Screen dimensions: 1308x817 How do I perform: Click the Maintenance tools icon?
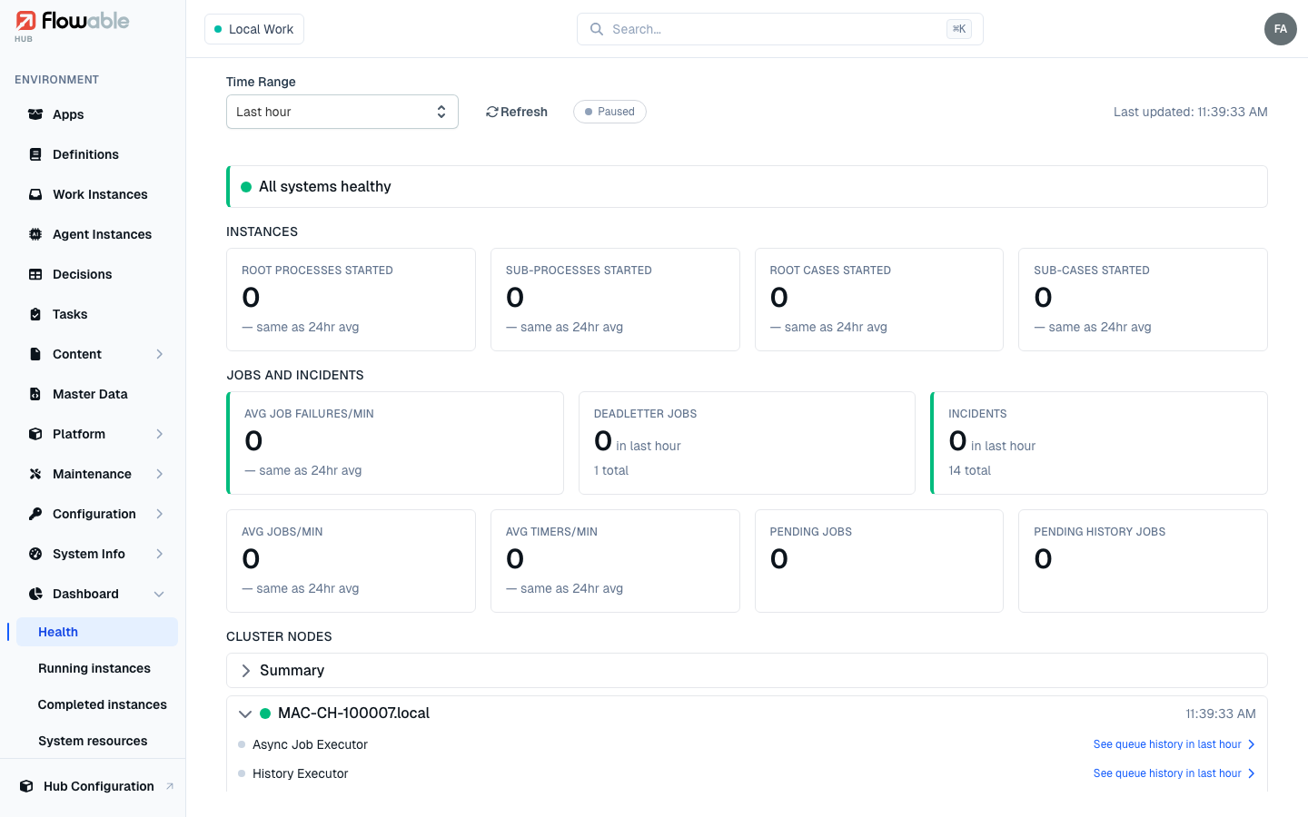pos(35,474)
